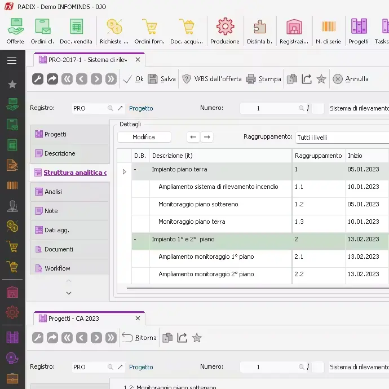Add top window to favorites star

(x=321, y=79)
